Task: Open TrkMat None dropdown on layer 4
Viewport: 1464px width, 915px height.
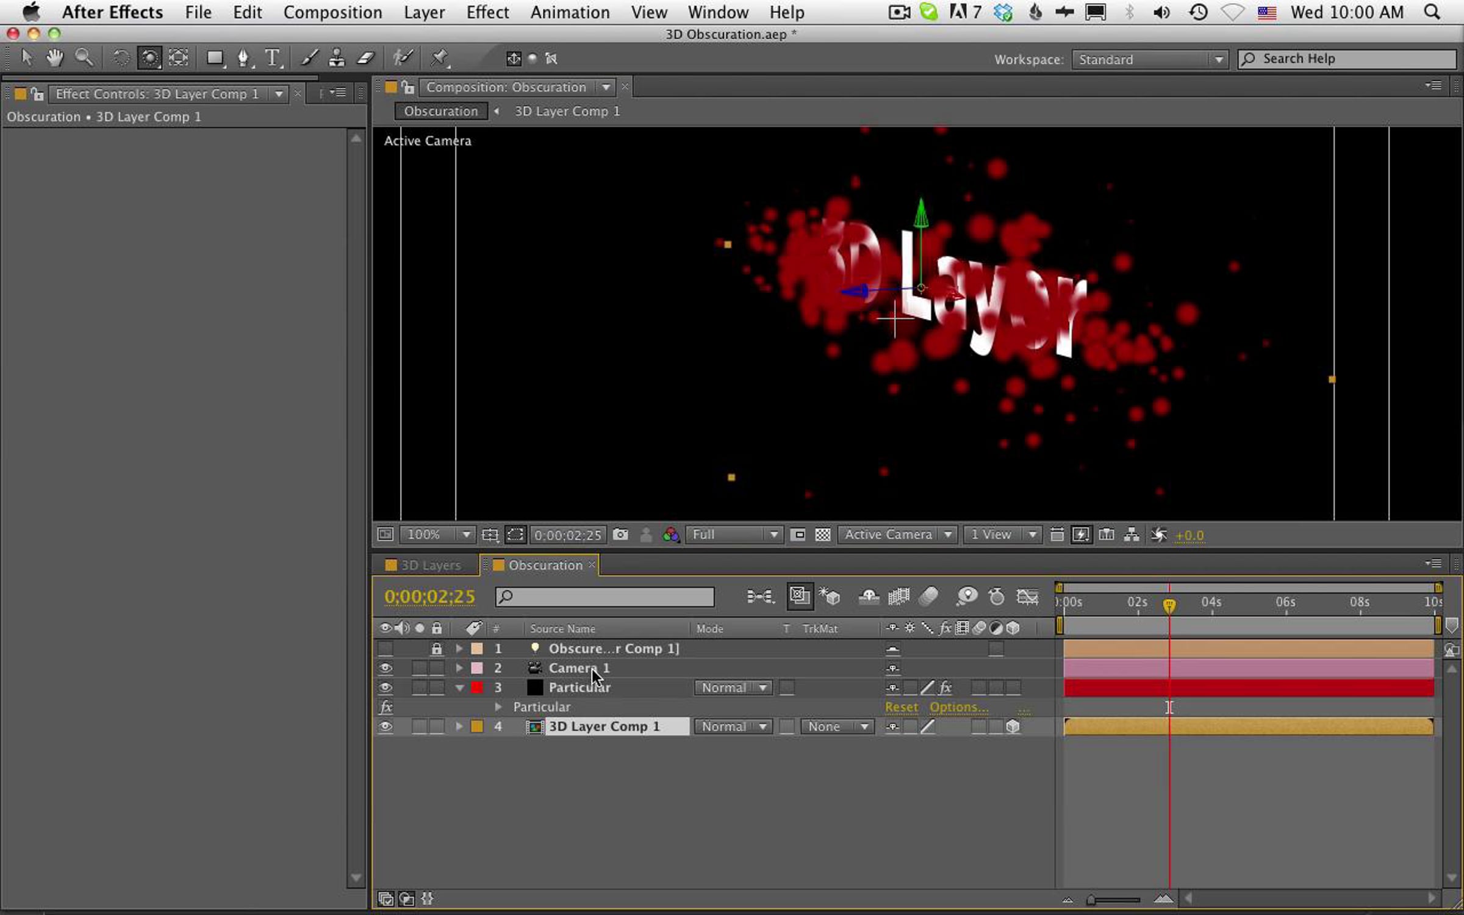Action: pyautogui.click(x=837, y=727)
